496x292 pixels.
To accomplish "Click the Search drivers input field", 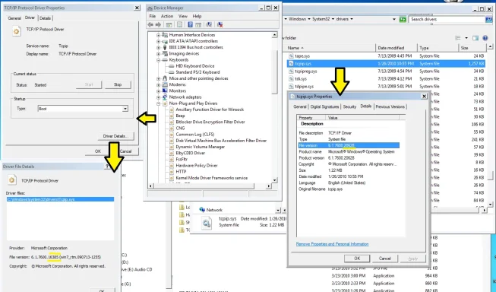I will coord(447,19).
